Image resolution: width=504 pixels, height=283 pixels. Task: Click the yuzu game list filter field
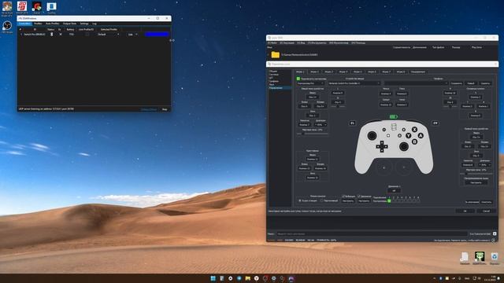pyautogui.click(x=372, y=233)
